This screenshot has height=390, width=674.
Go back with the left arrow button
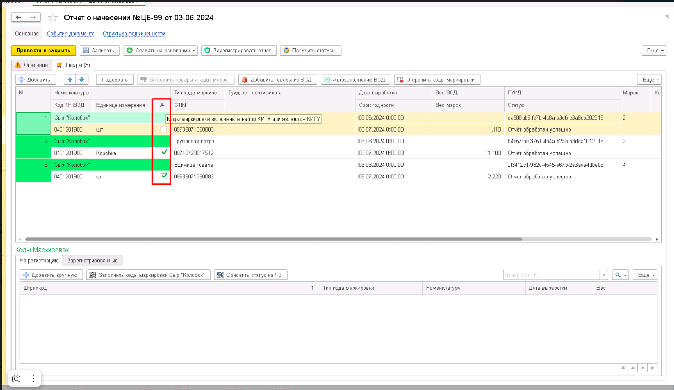pos(19,17)
